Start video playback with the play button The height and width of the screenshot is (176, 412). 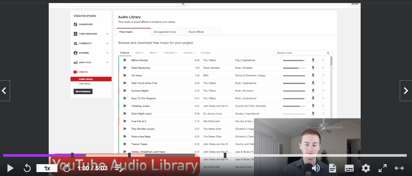pos(10,168)
